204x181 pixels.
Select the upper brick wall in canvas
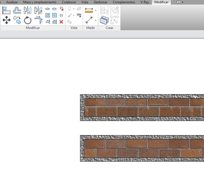[142, 108]
